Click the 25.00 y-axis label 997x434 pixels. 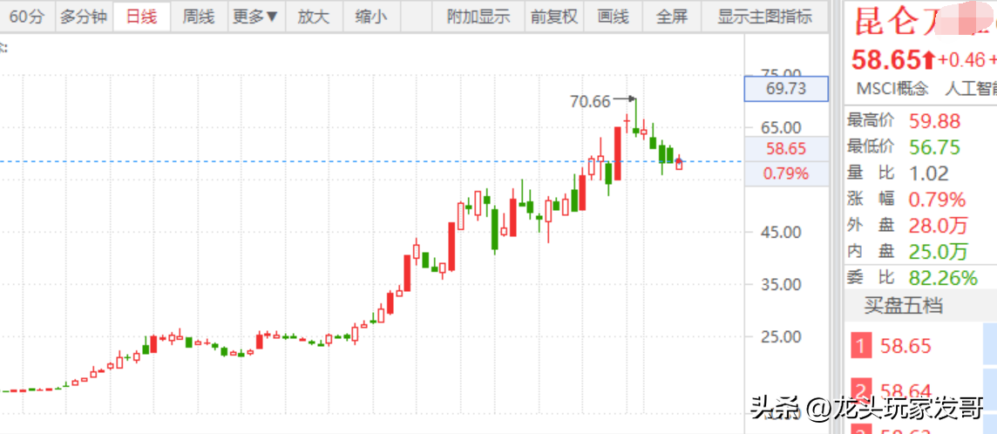click(x=781, y=336)
